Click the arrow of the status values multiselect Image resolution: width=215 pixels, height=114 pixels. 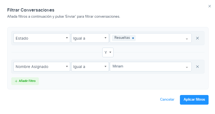[x=187, y=39]
